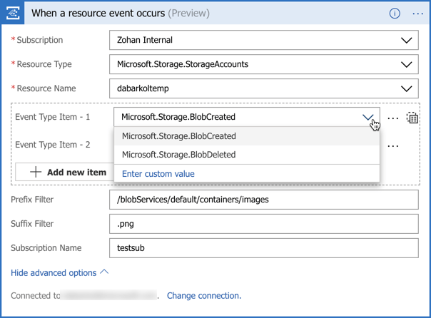431x318 pixels.
Task: Click the 'When a resource event occurs' title
Action: click(98, 13)
